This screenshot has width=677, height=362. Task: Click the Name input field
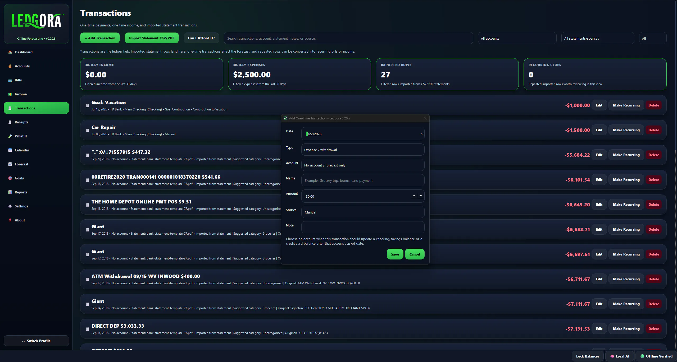(x=363, y=180)
